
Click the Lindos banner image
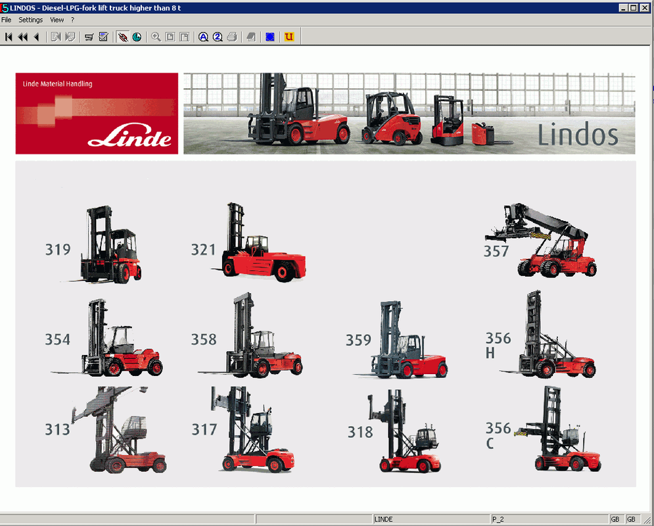409,114
